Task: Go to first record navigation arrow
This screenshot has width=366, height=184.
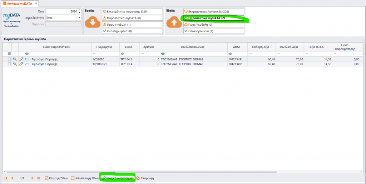Action: tap(6, 178)
